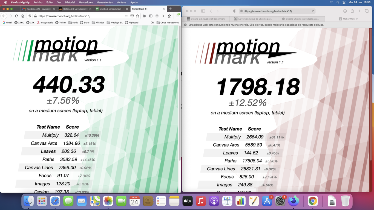
Task: Open Twitter bookmark in bookmarks bar
Action: 61,23
